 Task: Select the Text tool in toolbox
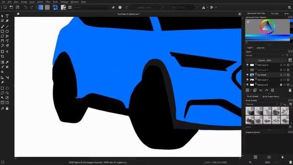pyautogui.click(x=7, y=16)
